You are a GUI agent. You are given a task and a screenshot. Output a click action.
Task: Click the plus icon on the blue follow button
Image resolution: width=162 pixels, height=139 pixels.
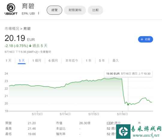[x=142, y=39]
